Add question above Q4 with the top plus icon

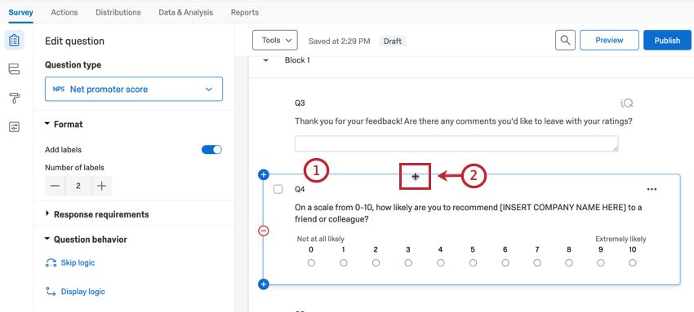pyautogui.click(x=264, y=175)
